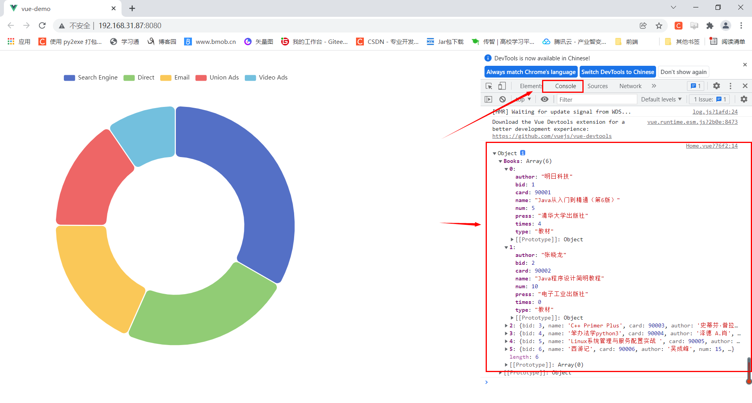Reload the page with refresh icon
Image resolution: width=752 pixels, height=403 pixels.
(x=42, y=25)
